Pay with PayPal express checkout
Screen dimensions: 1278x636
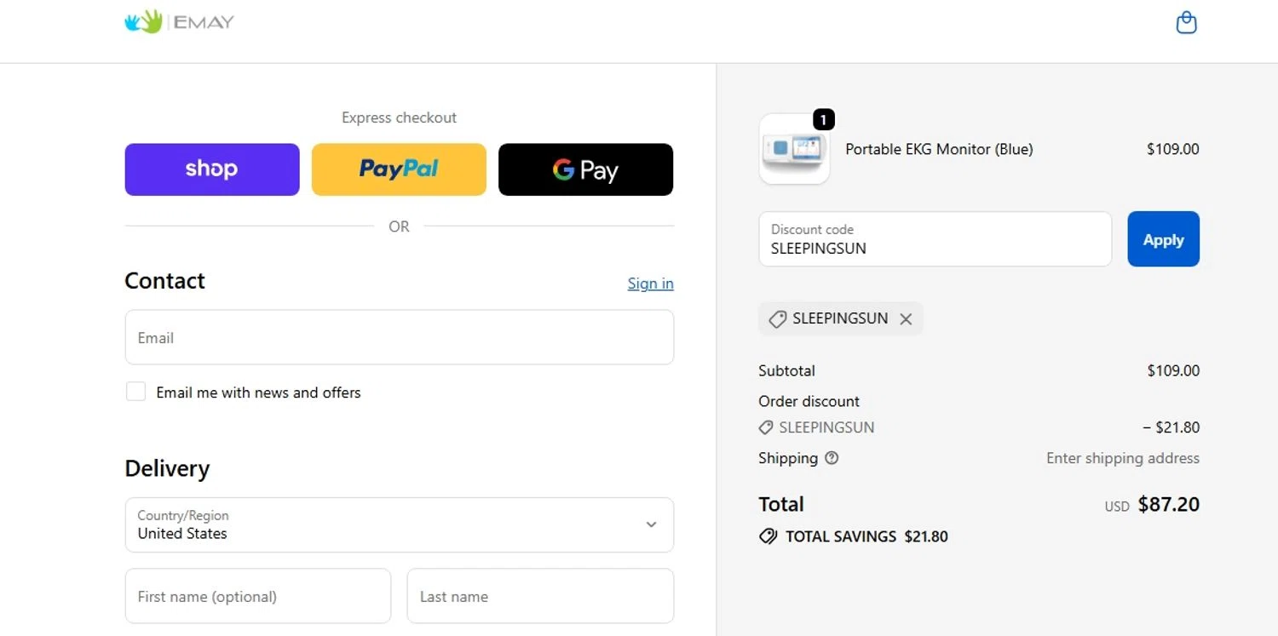tap(399, 169)
